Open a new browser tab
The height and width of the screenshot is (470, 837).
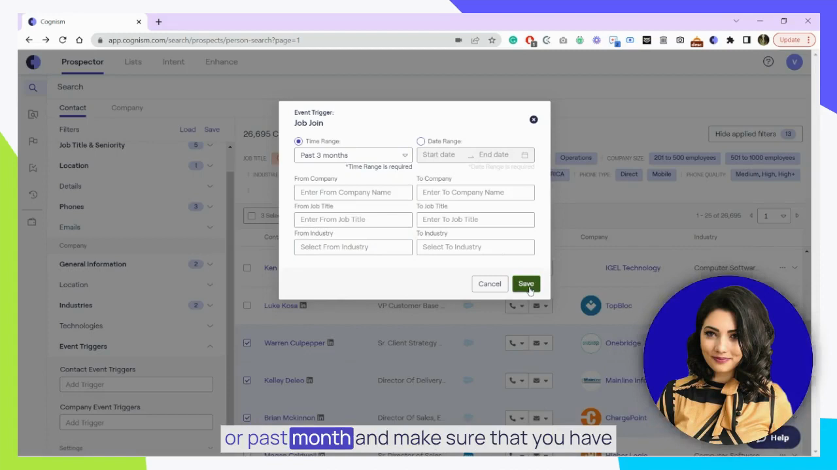pos(158,22)
